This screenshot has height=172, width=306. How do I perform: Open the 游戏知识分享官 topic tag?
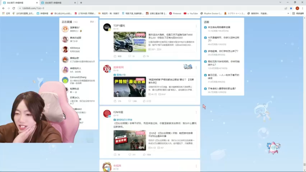(x=123, y=120)
